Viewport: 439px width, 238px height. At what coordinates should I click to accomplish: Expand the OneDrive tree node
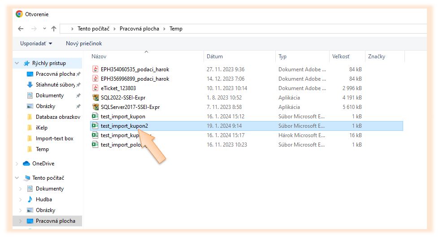17,164
